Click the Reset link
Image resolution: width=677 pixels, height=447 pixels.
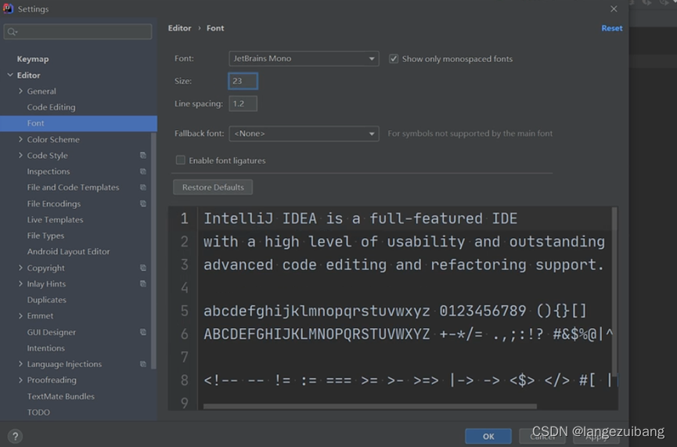tap(612, 28)
